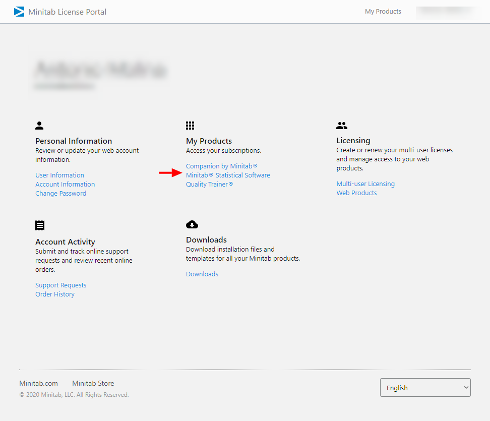The height and width of the screenshot is (421, 490).
Task: Open Companion by Minitab subscription
Action: point(221,166)
